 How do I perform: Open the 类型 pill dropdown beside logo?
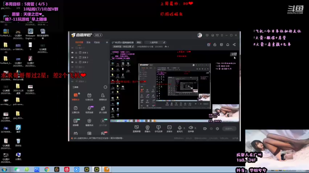tap(98, 35)
